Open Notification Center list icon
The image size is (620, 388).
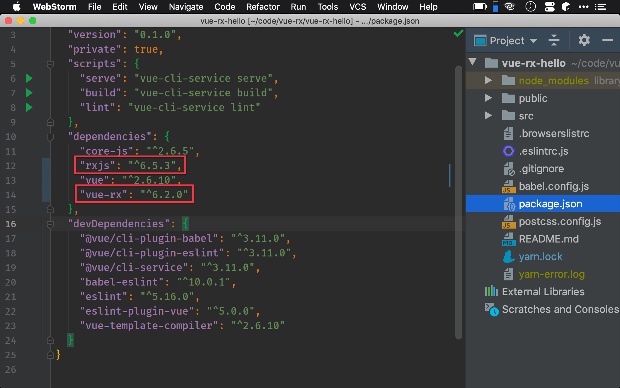click(600, 6)
